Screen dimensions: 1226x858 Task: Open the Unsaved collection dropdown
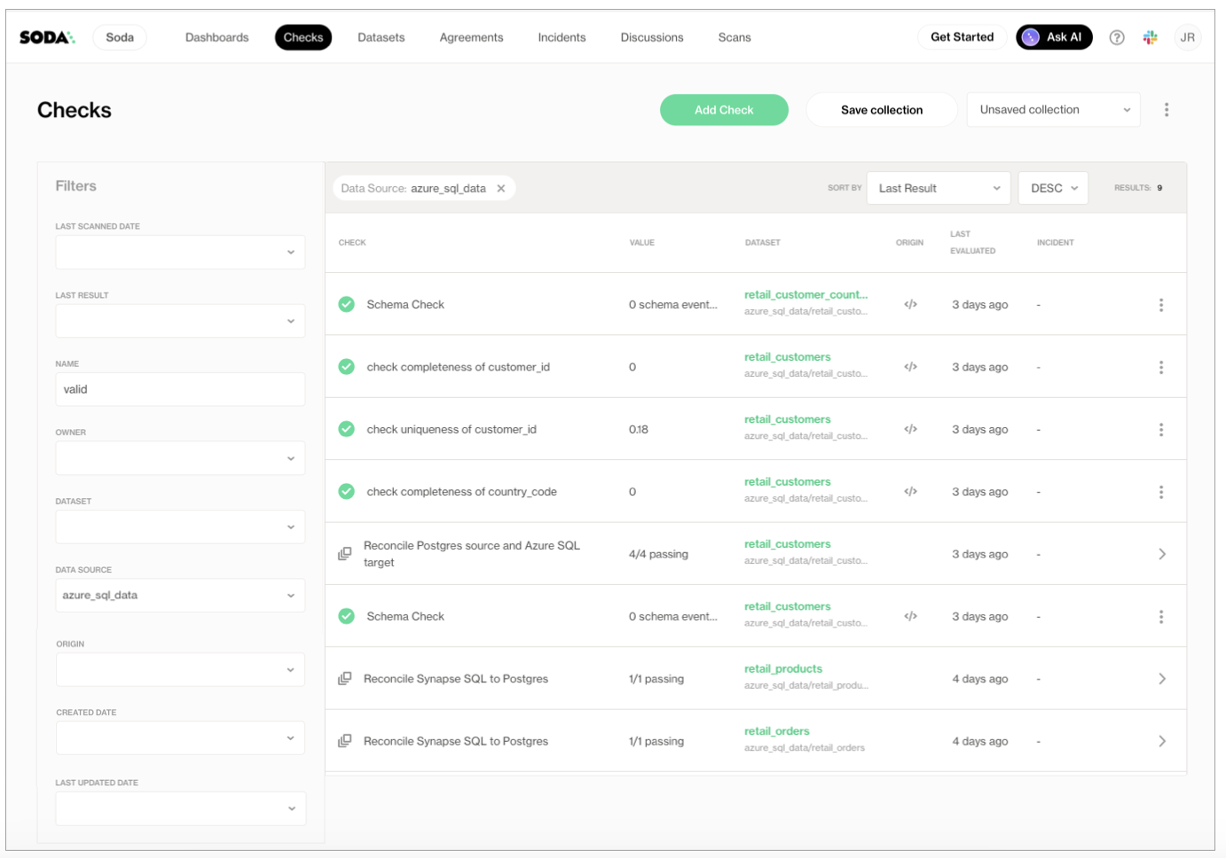pyautogui.click(x=1053, y=110)
